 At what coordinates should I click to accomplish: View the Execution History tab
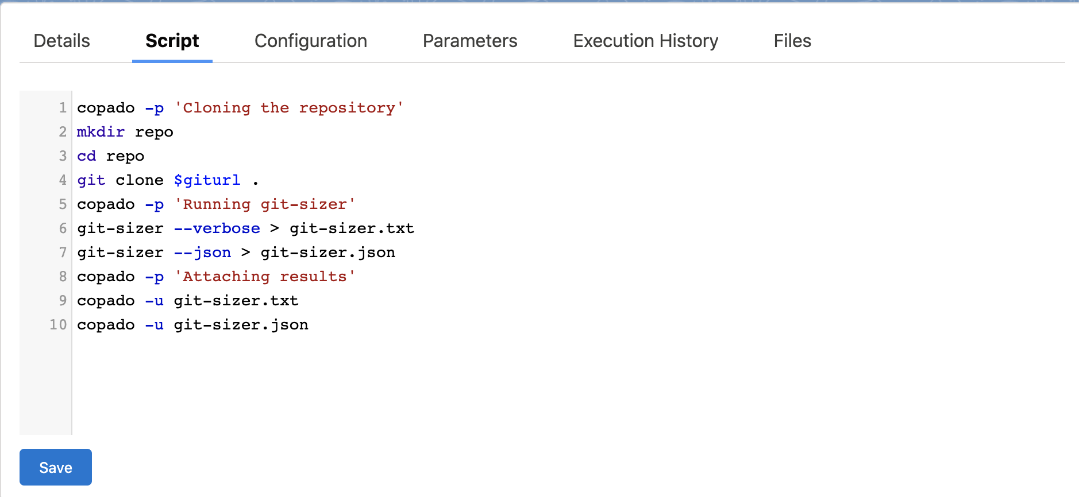point(646,41)
